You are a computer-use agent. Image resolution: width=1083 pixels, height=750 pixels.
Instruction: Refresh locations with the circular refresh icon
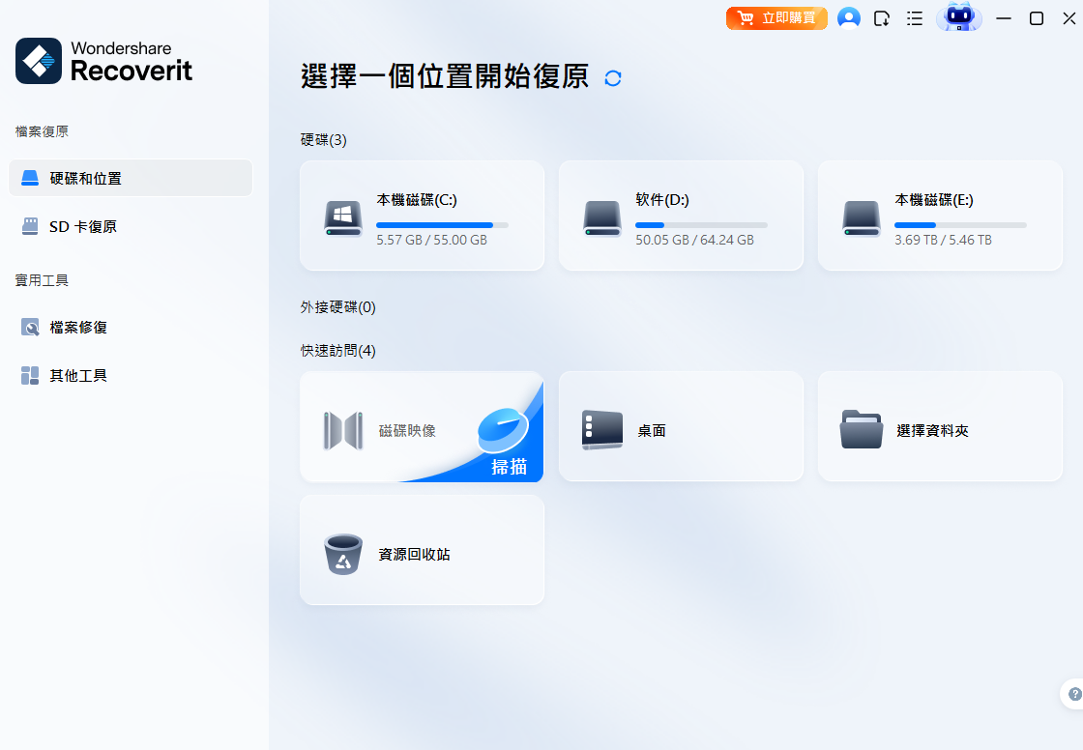(612, 77)
